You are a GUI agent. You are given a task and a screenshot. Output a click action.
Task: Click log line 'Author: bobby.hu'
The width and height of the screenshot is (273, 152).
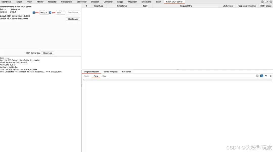click(x=9, y=67)
